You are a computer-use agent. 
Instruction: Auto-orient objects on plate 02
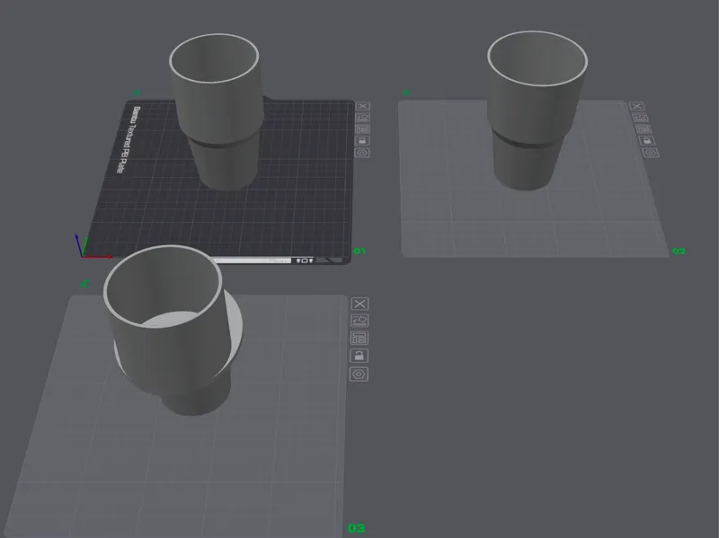640,118
